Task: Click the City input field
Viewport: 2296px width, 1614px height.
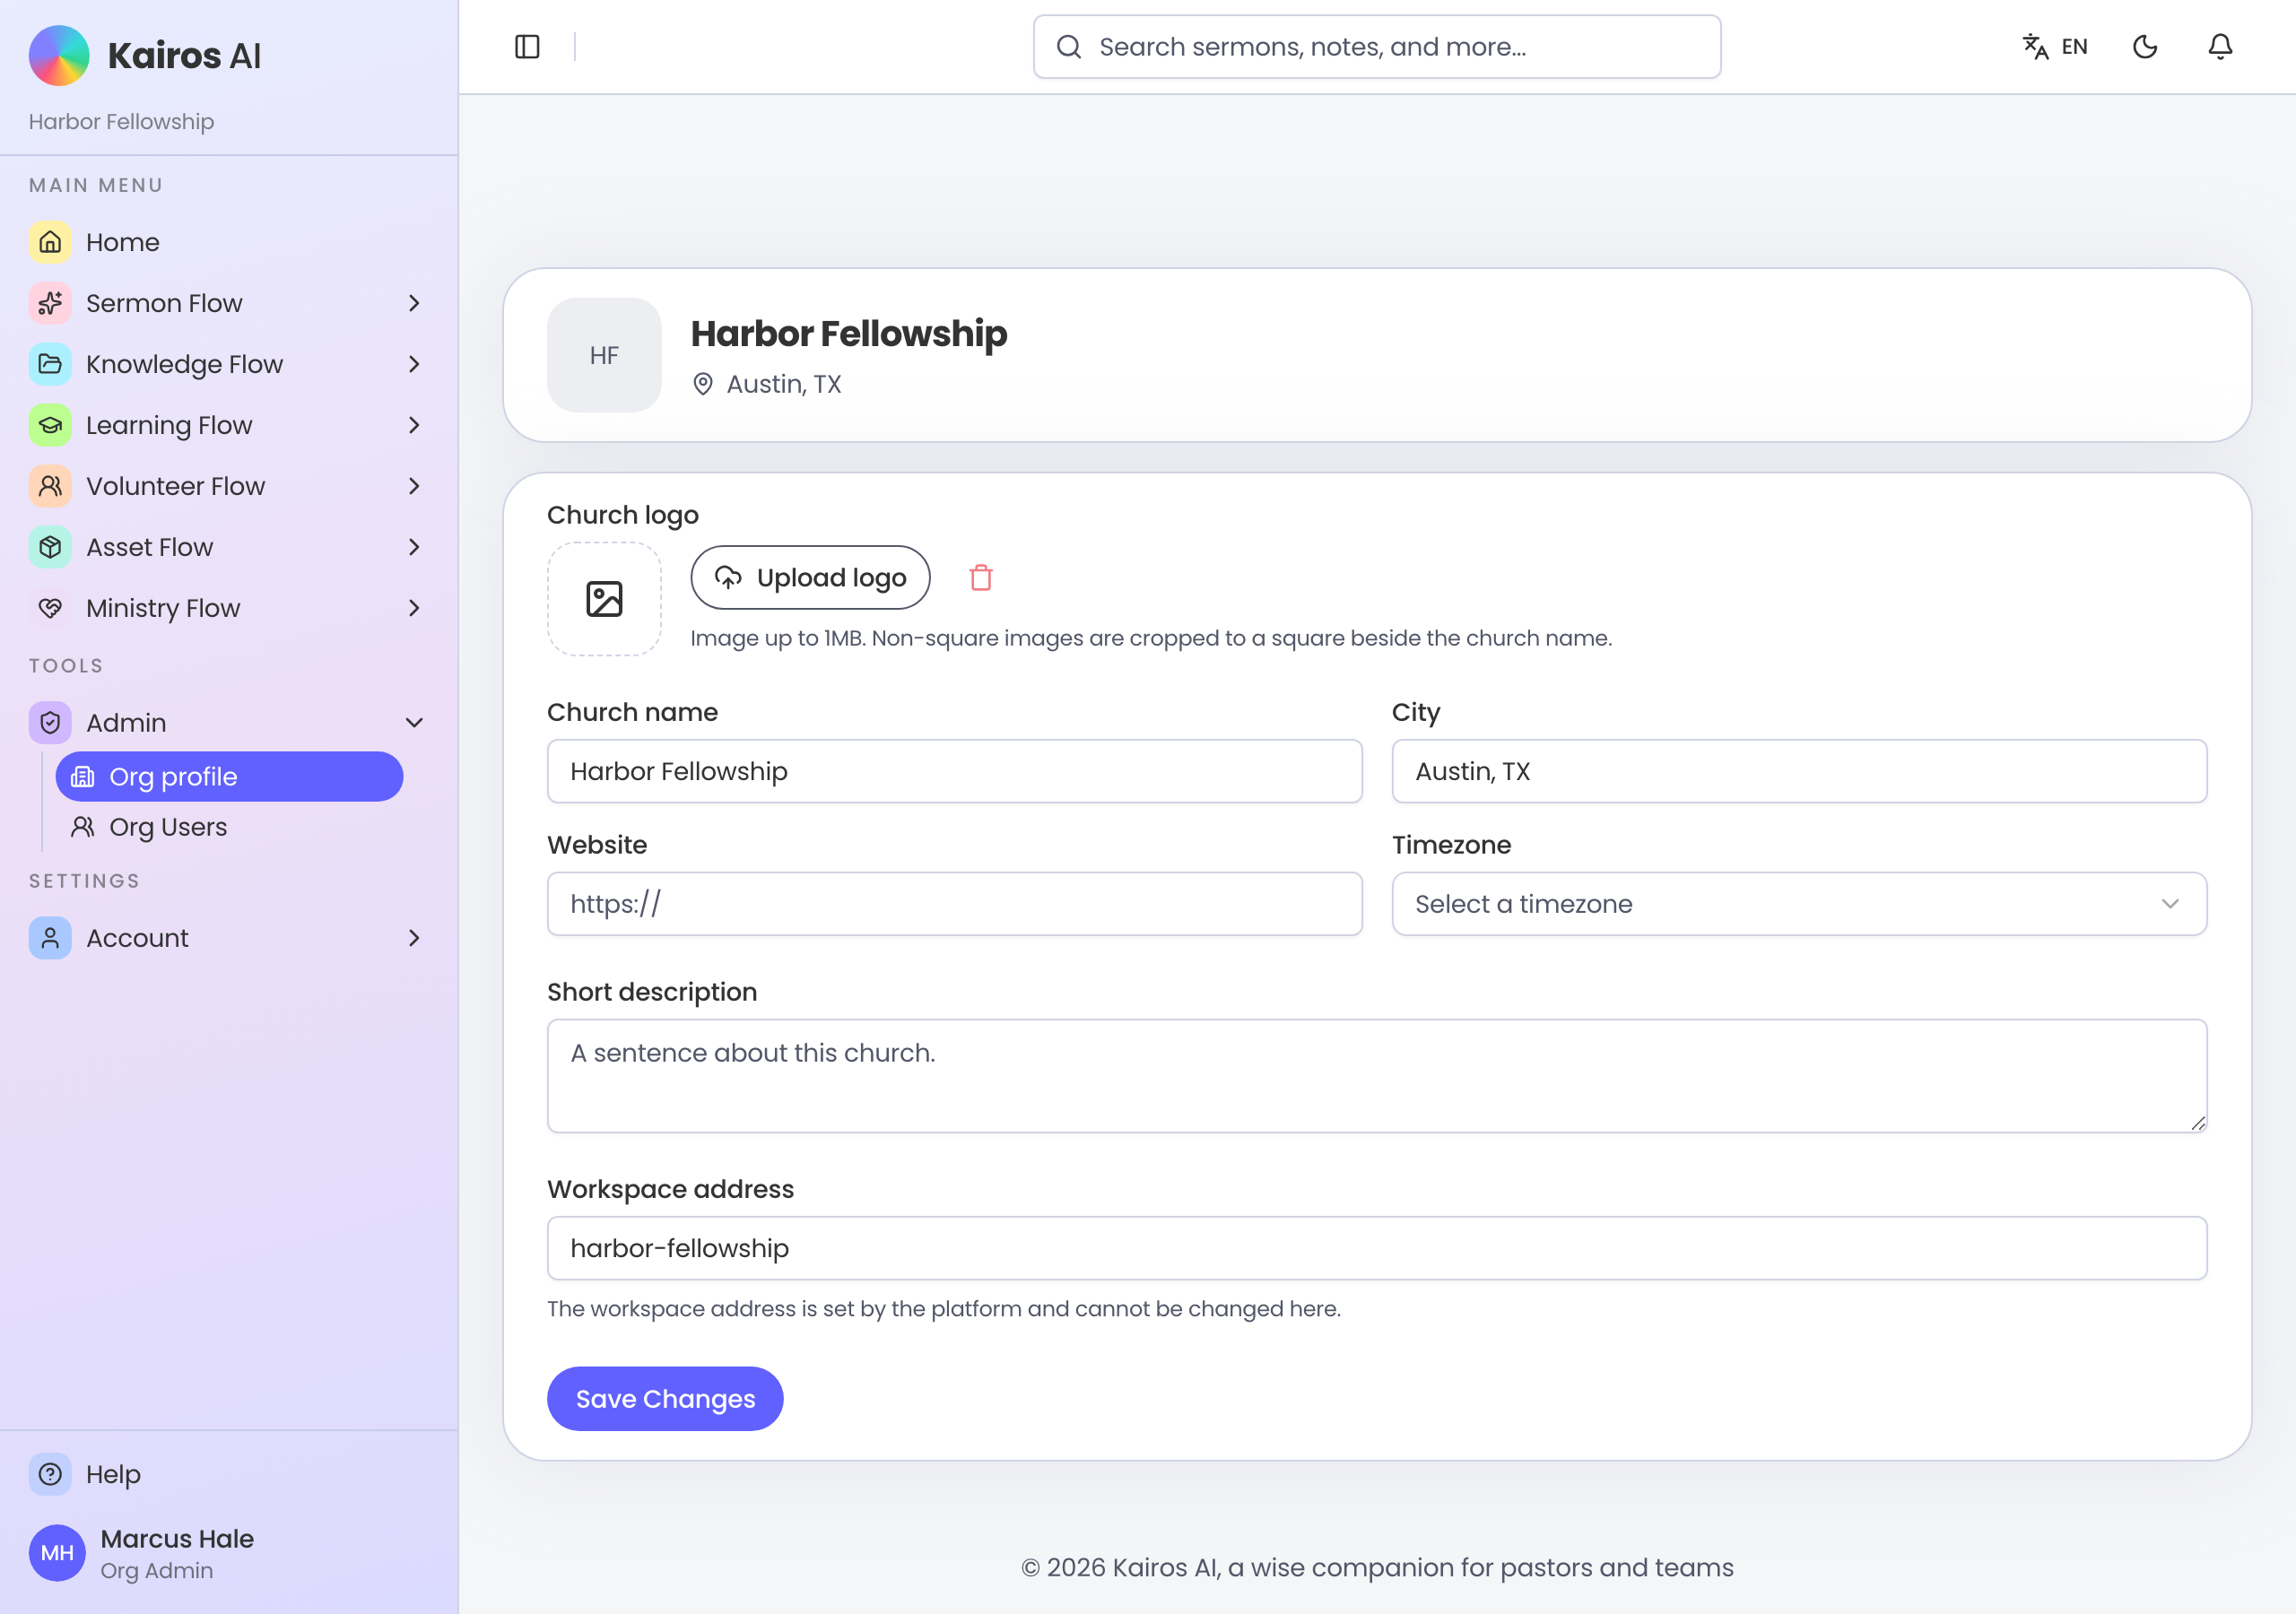Action: point(1799,771)
